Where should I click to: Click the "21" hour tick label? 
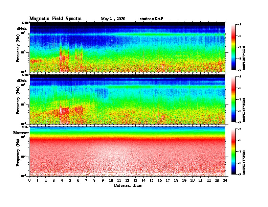[200, 181]
